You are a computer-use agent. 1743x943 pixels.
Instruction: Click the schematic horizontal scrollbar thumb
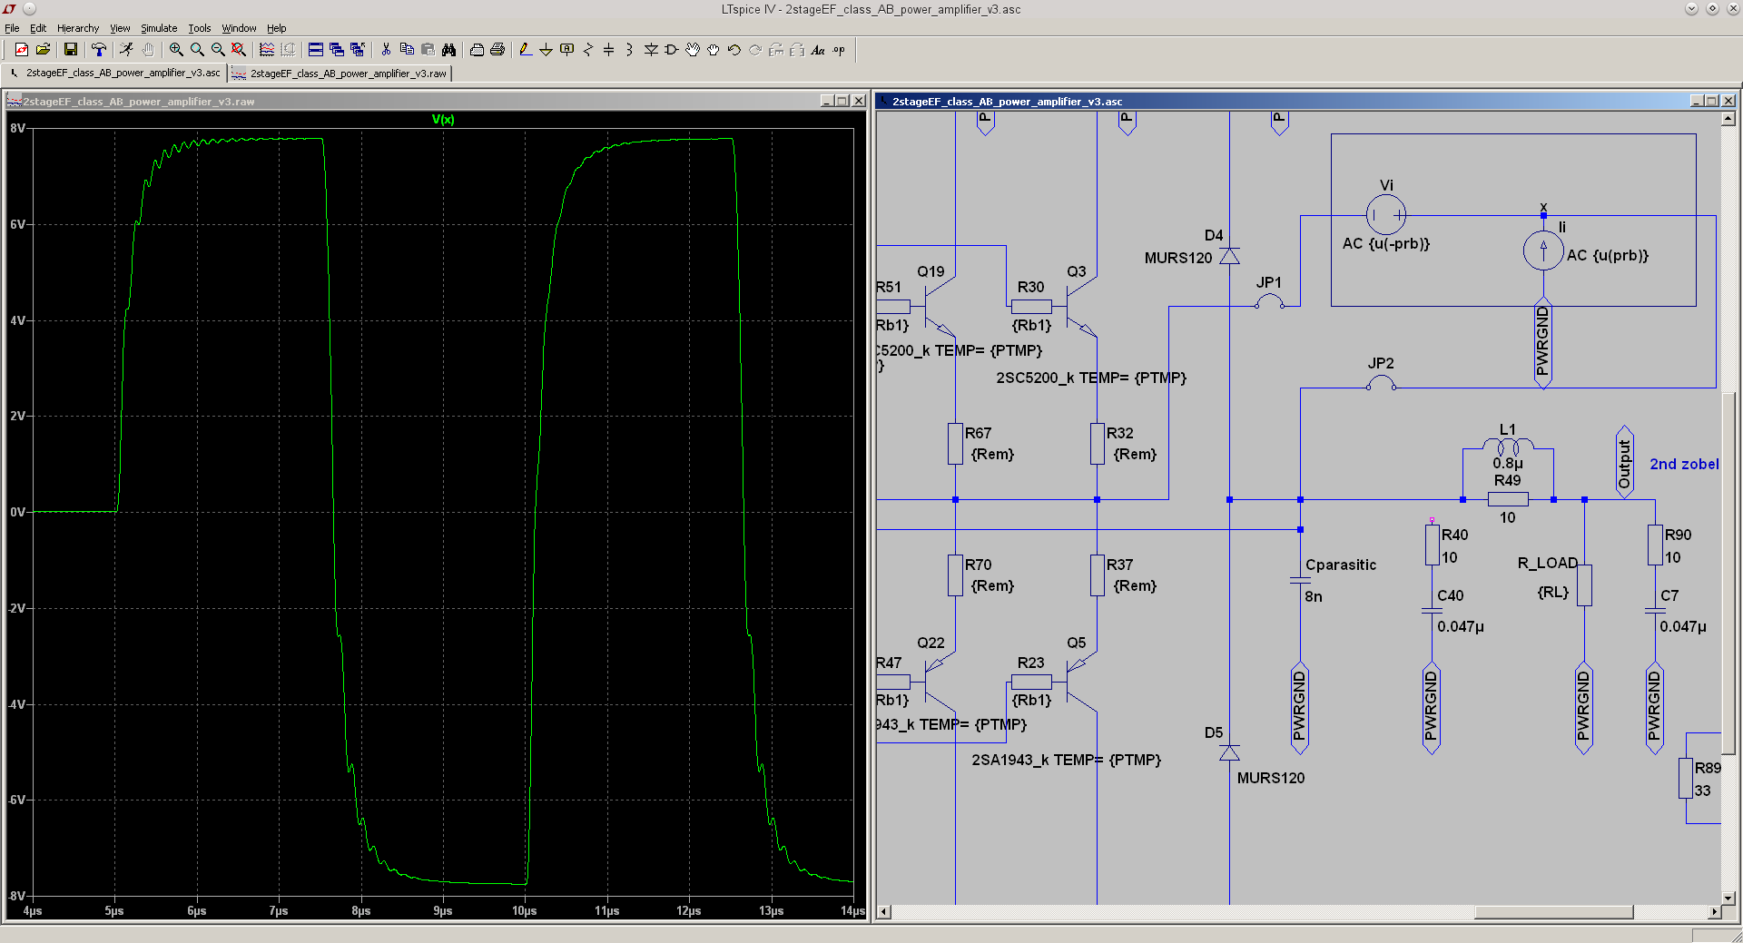[1553, 911]
